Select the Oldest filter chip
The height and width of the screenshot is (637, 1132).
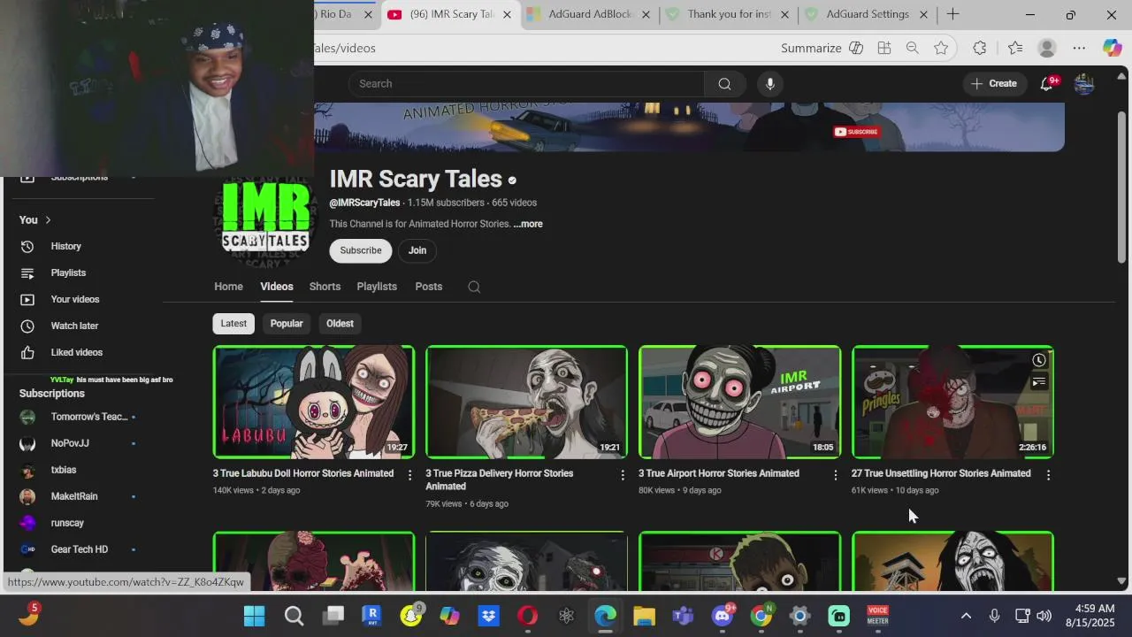[x=340, y=323]
